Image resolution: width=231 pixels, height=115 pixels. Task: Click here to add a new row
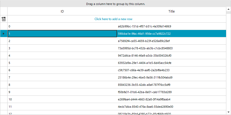tap(115, 19)
